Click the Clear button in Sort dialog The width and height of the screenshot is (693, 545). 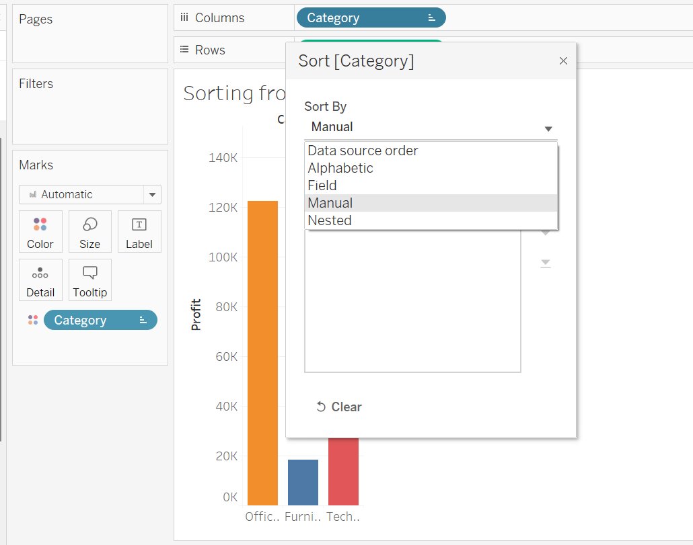point(339,407)
